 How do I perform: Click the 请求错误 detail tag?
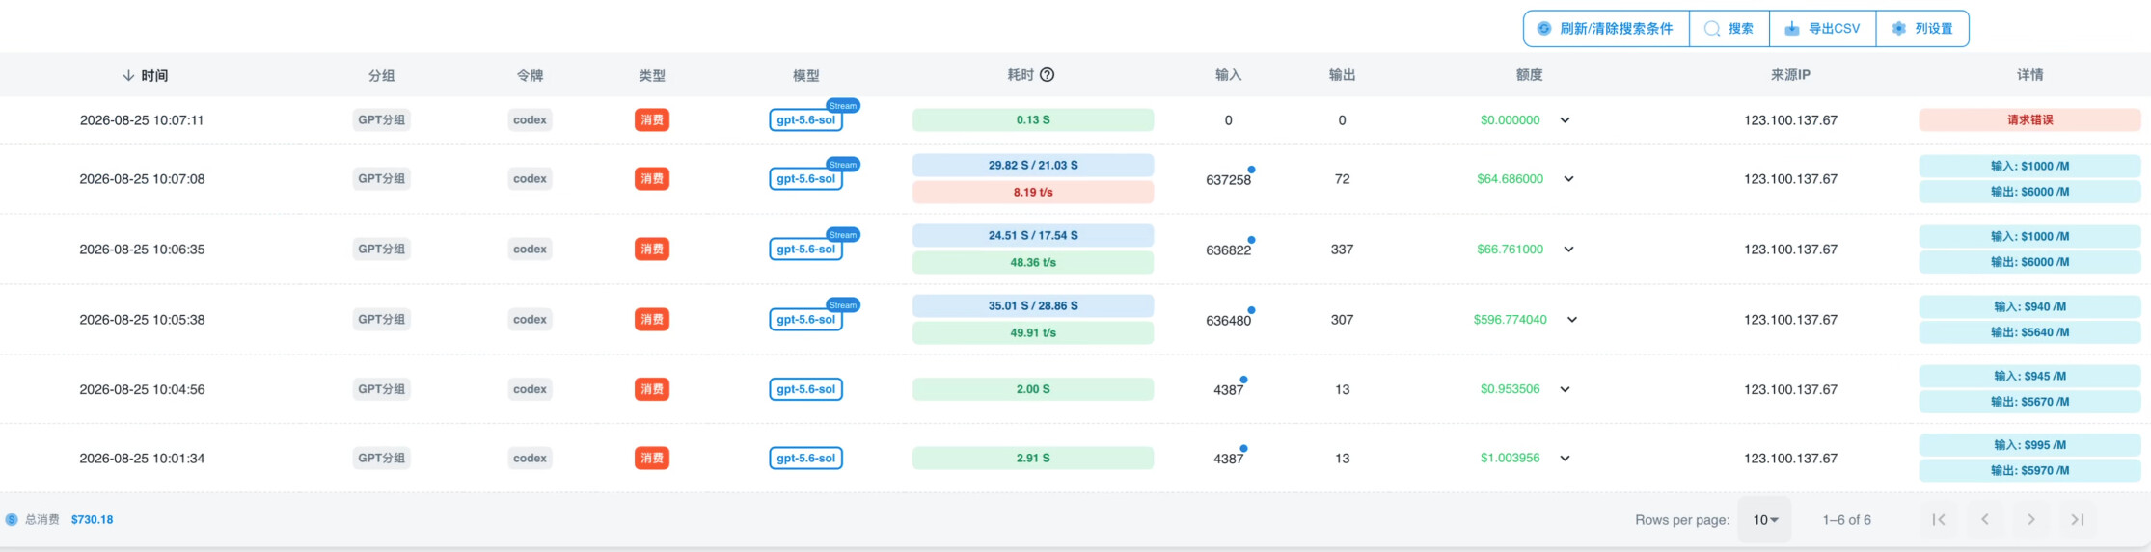click(x=2029, y=120)
